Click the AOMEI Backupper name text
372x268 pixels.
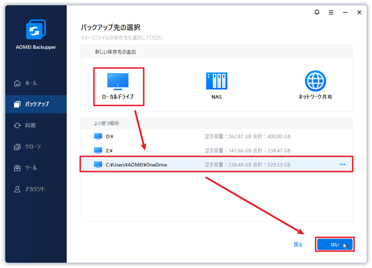click(x=36, y=47)
